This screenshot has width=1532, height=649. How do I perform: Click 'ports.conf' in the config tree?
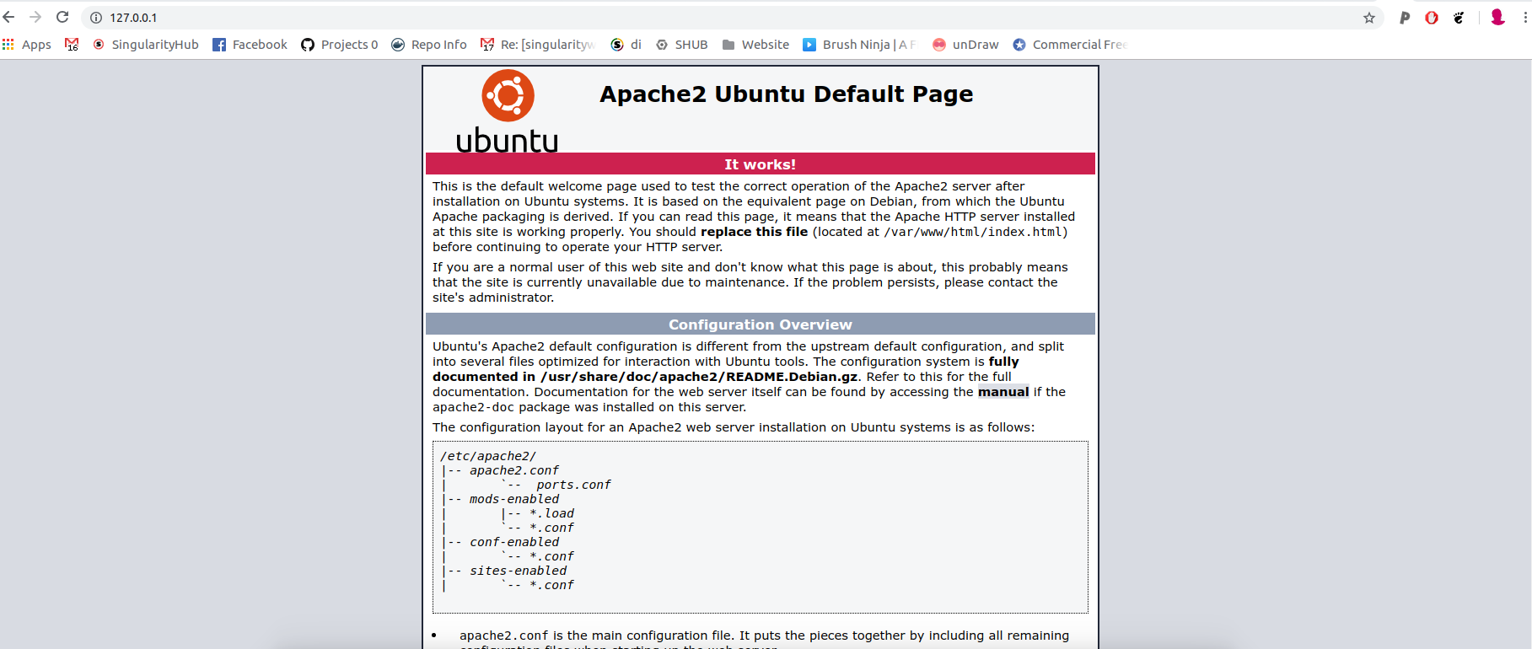(x=573, y=485)
